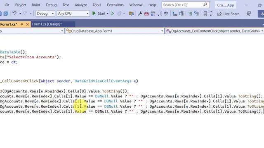Image resolution: width=264 pixels, height=148 pixels.
Task: Toggle the pin on Form1.cs tab
Action: tap(22, 24)
